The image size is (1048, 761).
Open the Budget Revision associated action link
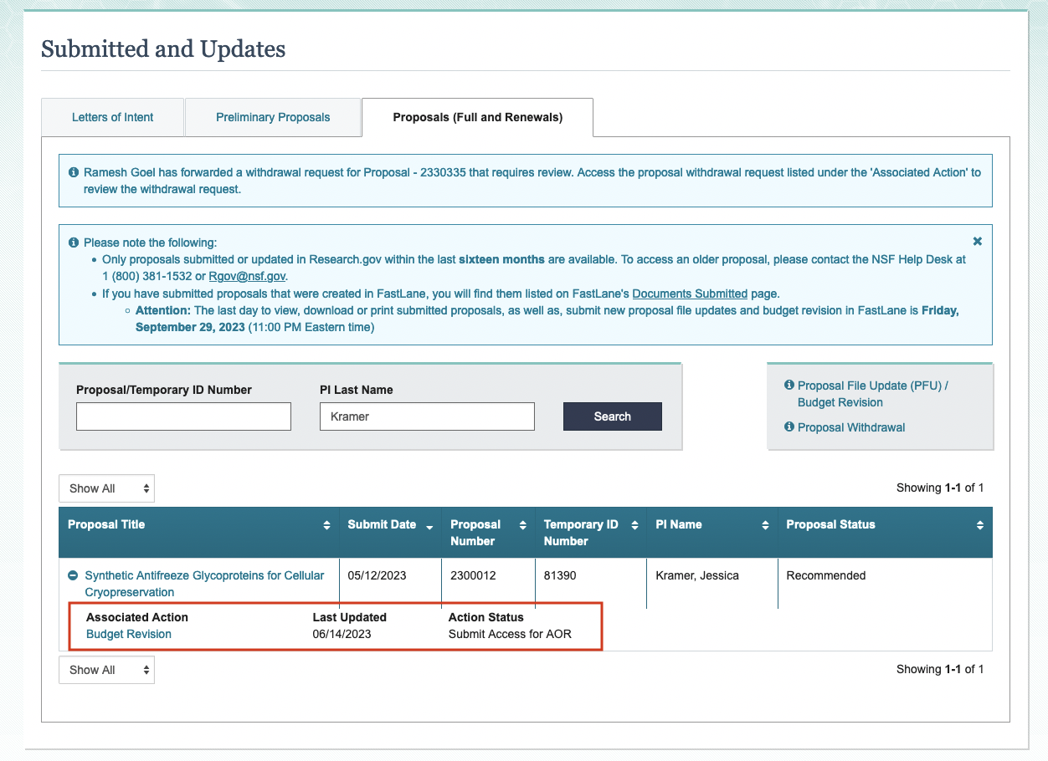[x=129, y=634]
